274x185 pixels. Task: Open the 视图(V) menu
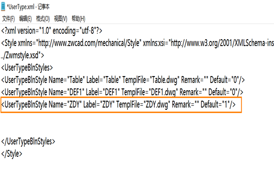point(61,19)
